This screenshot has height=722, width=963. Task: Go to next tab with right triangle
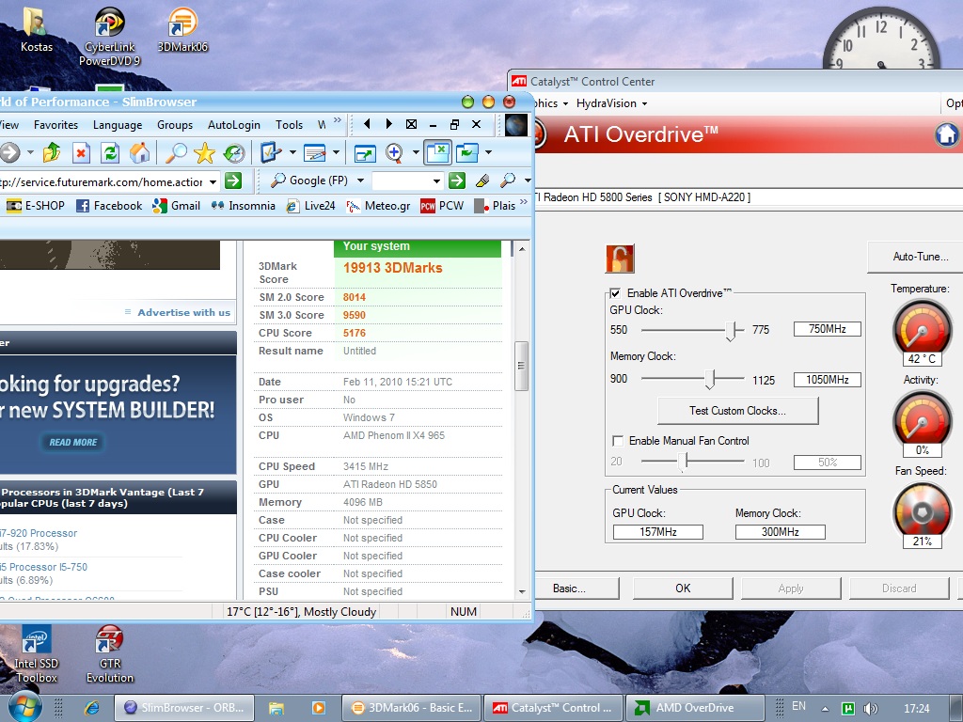point(388,124)
